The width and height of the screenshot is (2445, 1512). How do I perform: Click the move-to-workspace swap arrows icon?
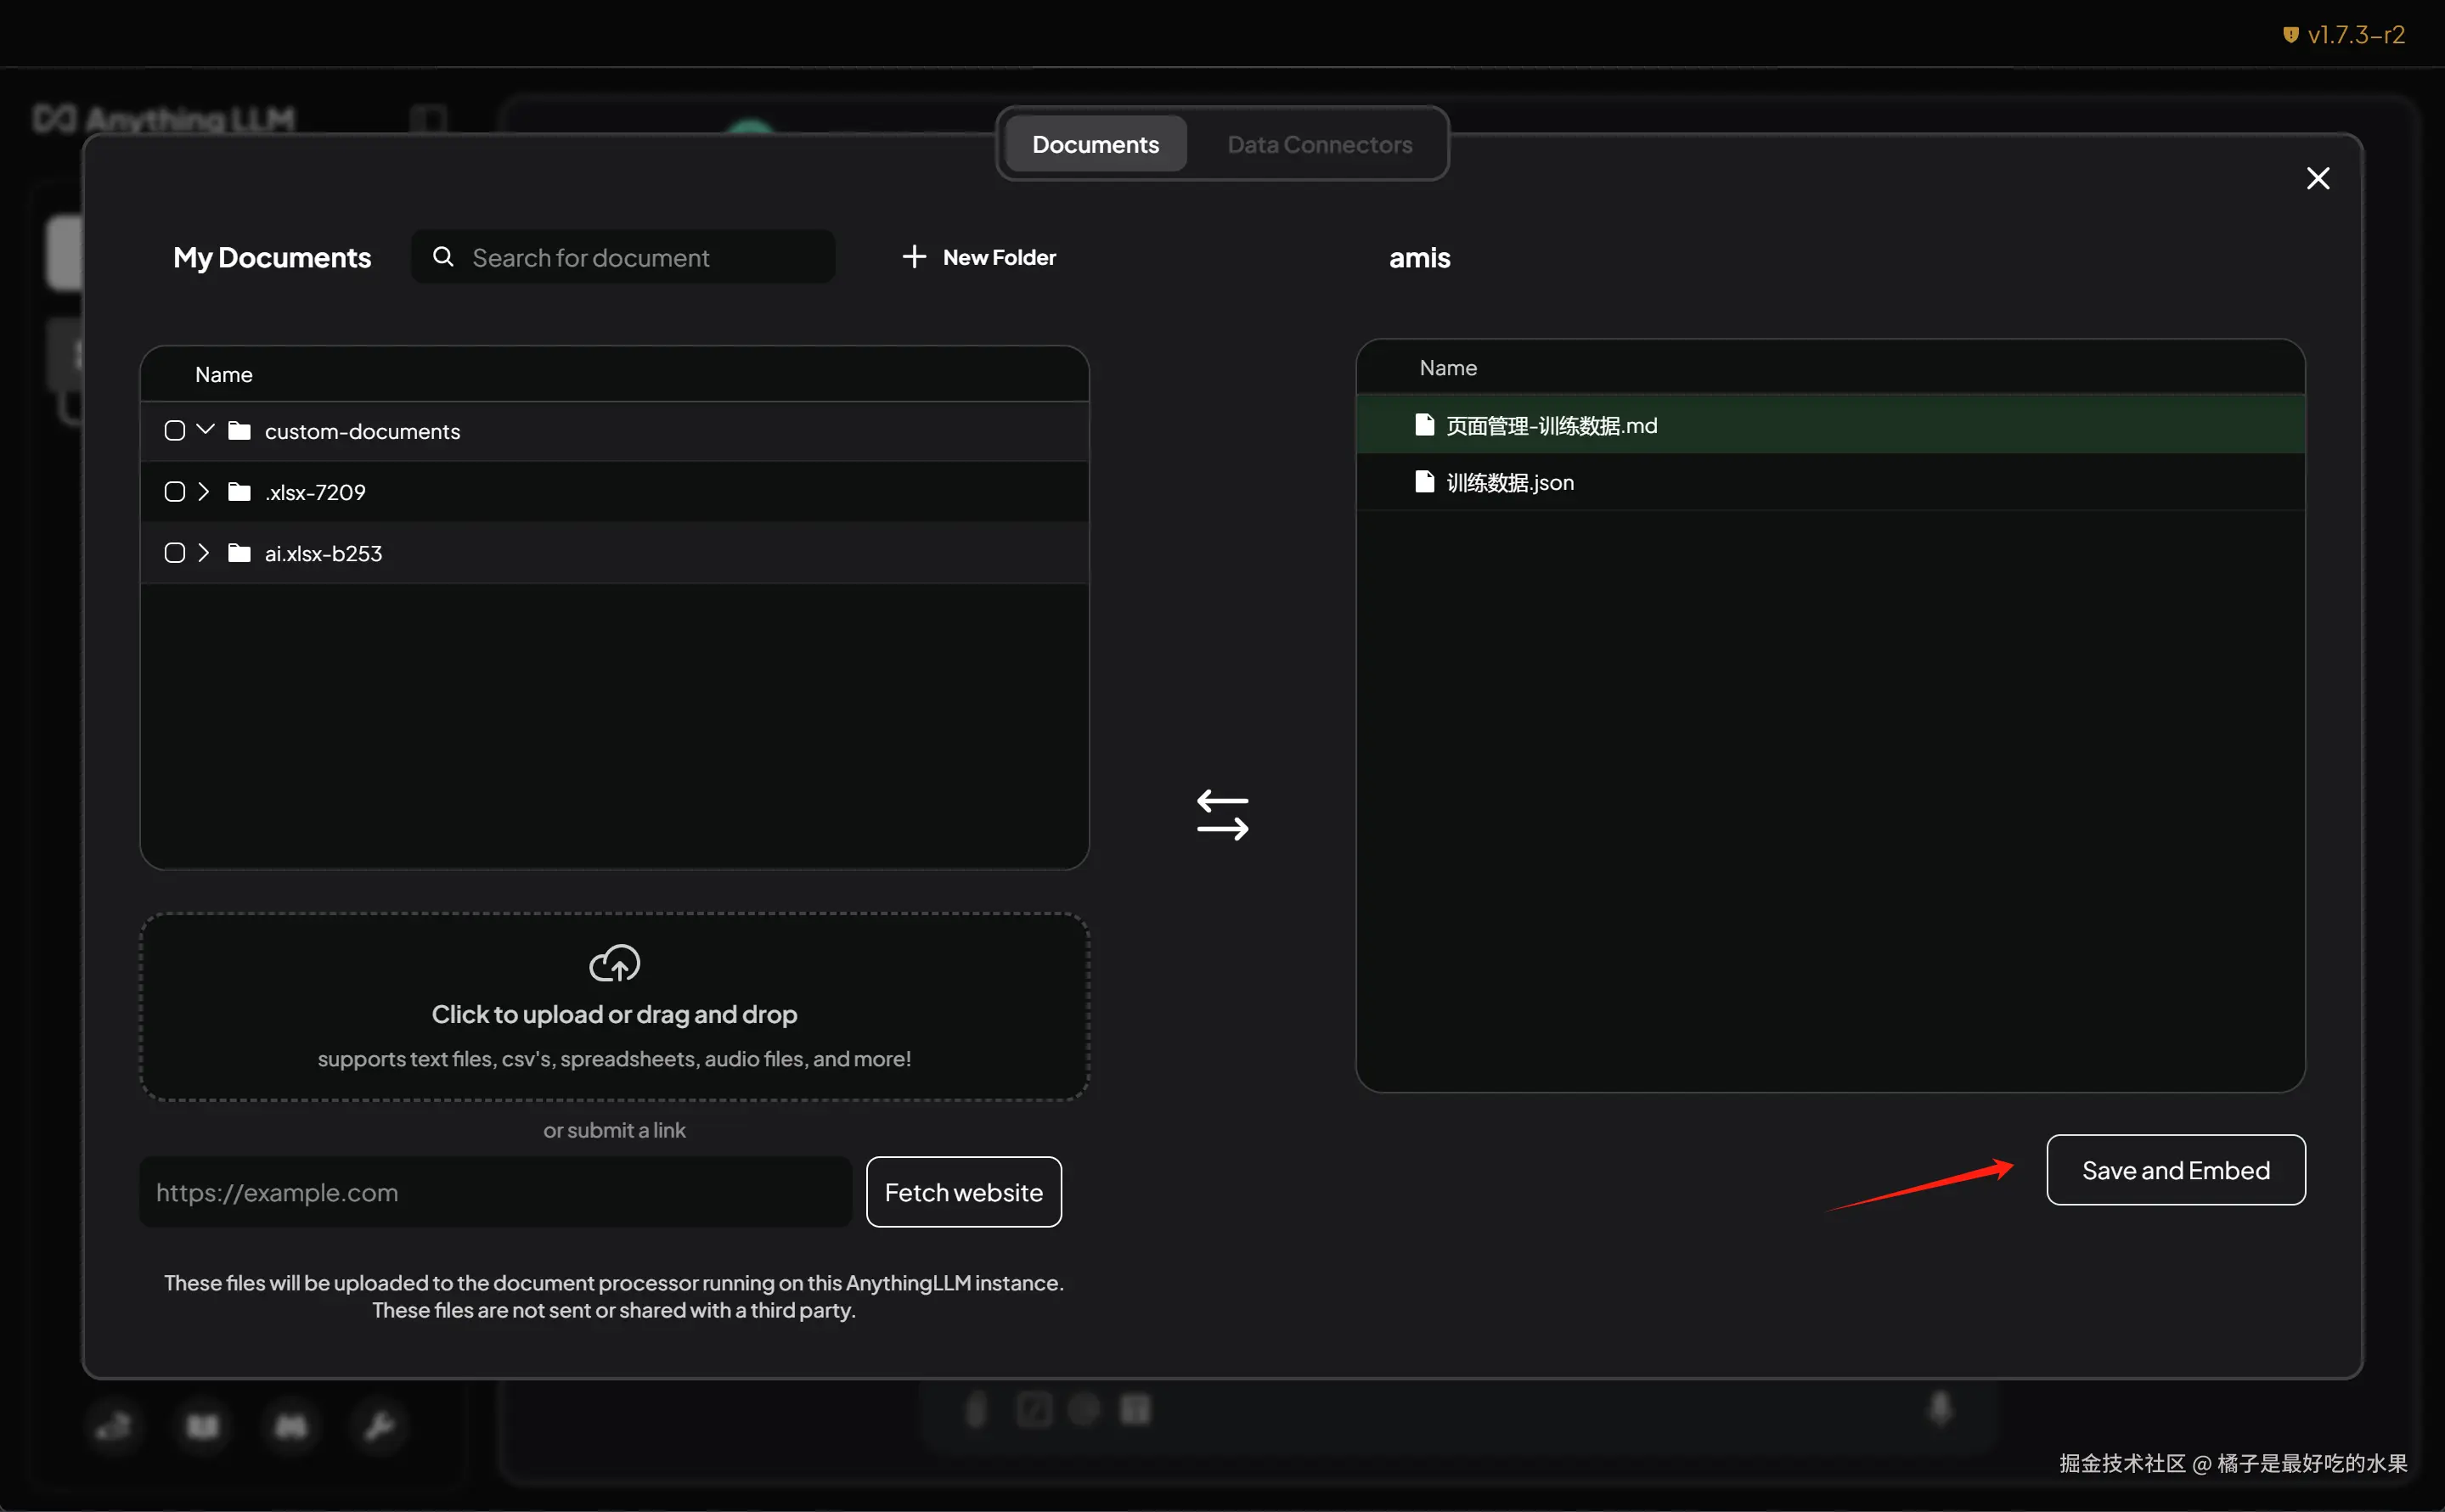pyautogui.click(x=1223, y=815)
